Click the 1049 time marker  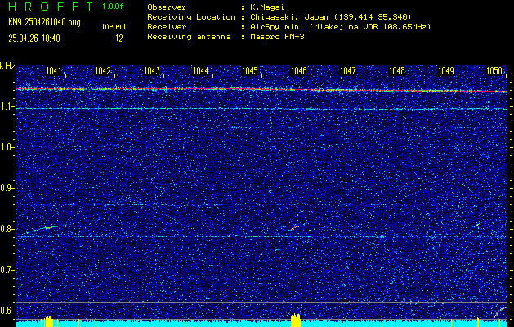446,70
